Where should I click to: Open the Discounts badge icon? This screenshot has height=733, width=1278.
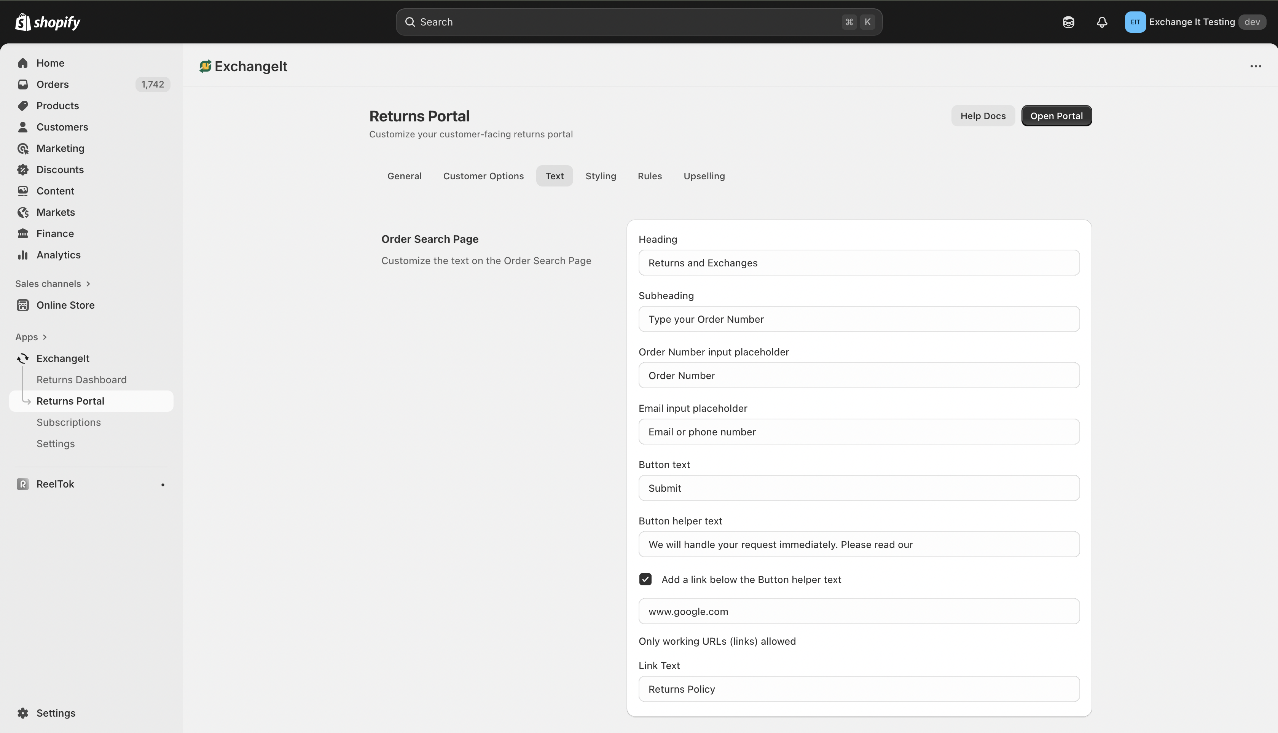[x=23, y=170]
